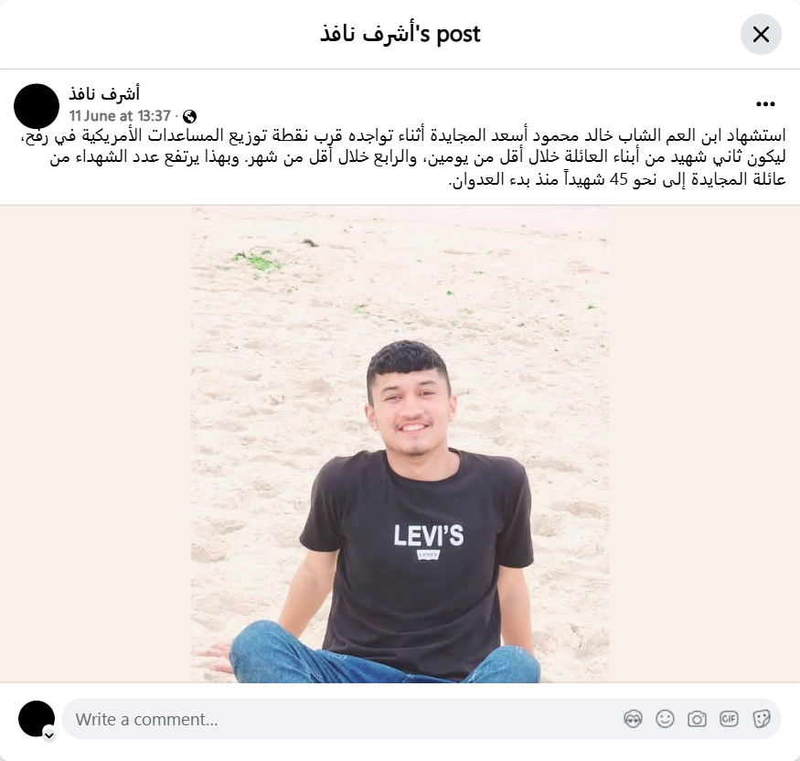
Task: Open the GIF picker in comment box
Action: pos(729,719)
